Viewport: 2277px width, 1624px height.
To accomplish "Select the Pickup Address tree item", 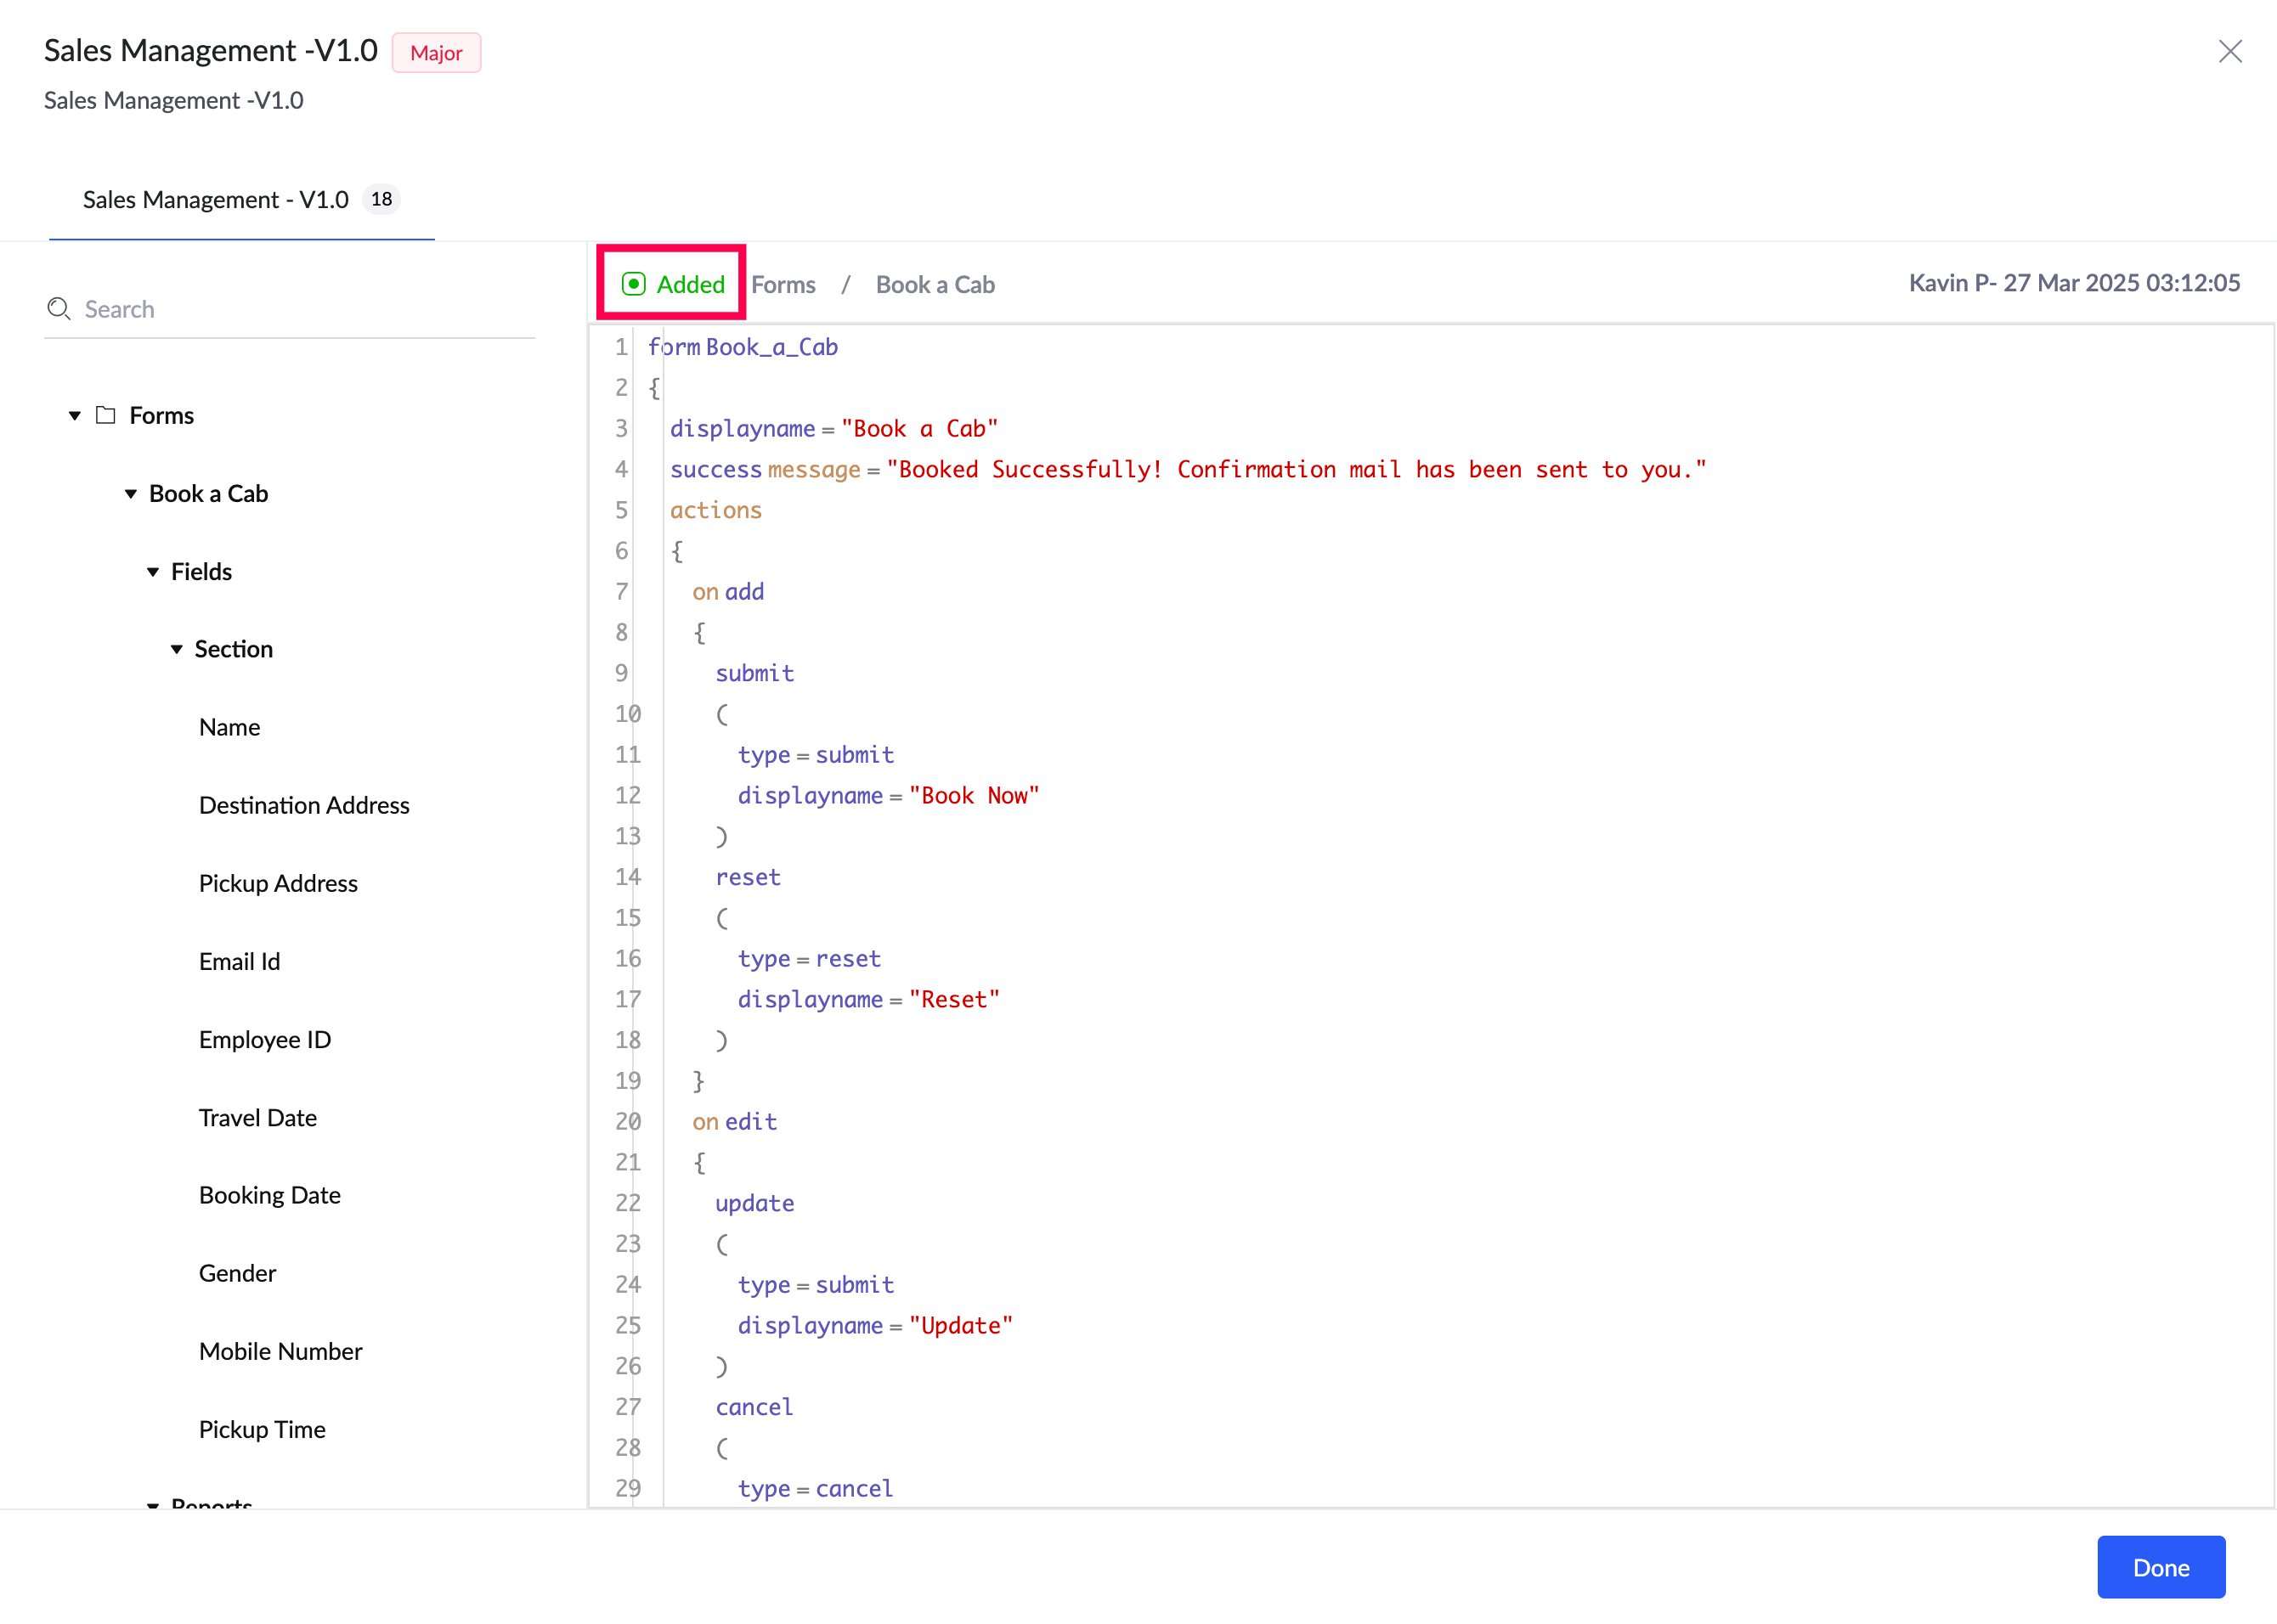I will click(x=278, y=883).
